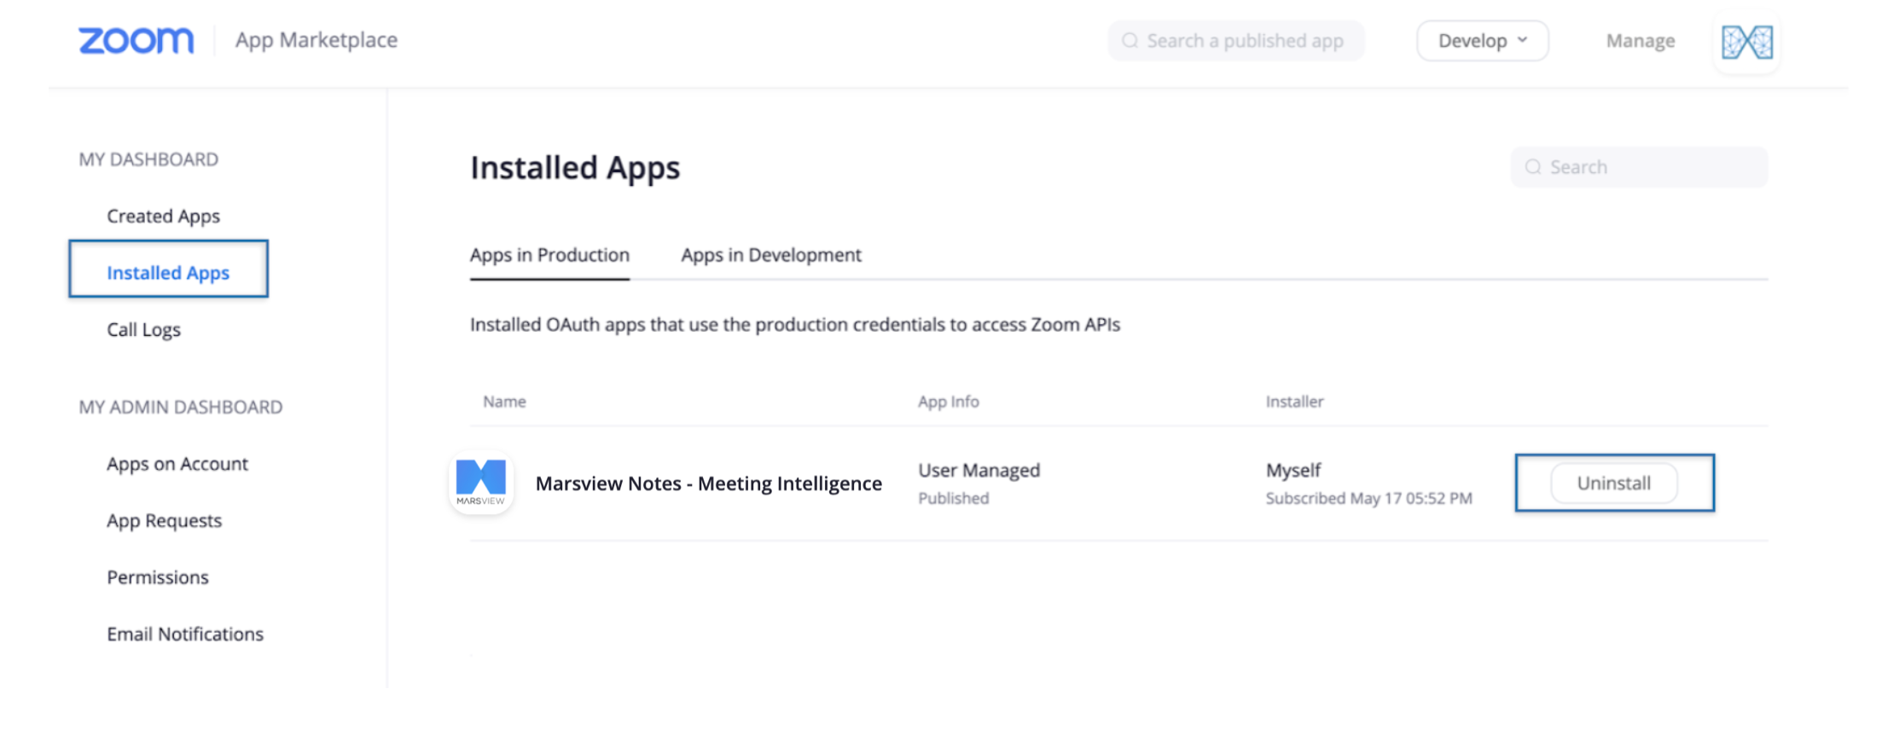Screen dimensions: 1882x735
Task: Open Apps on Account
Action: [177, 464]
